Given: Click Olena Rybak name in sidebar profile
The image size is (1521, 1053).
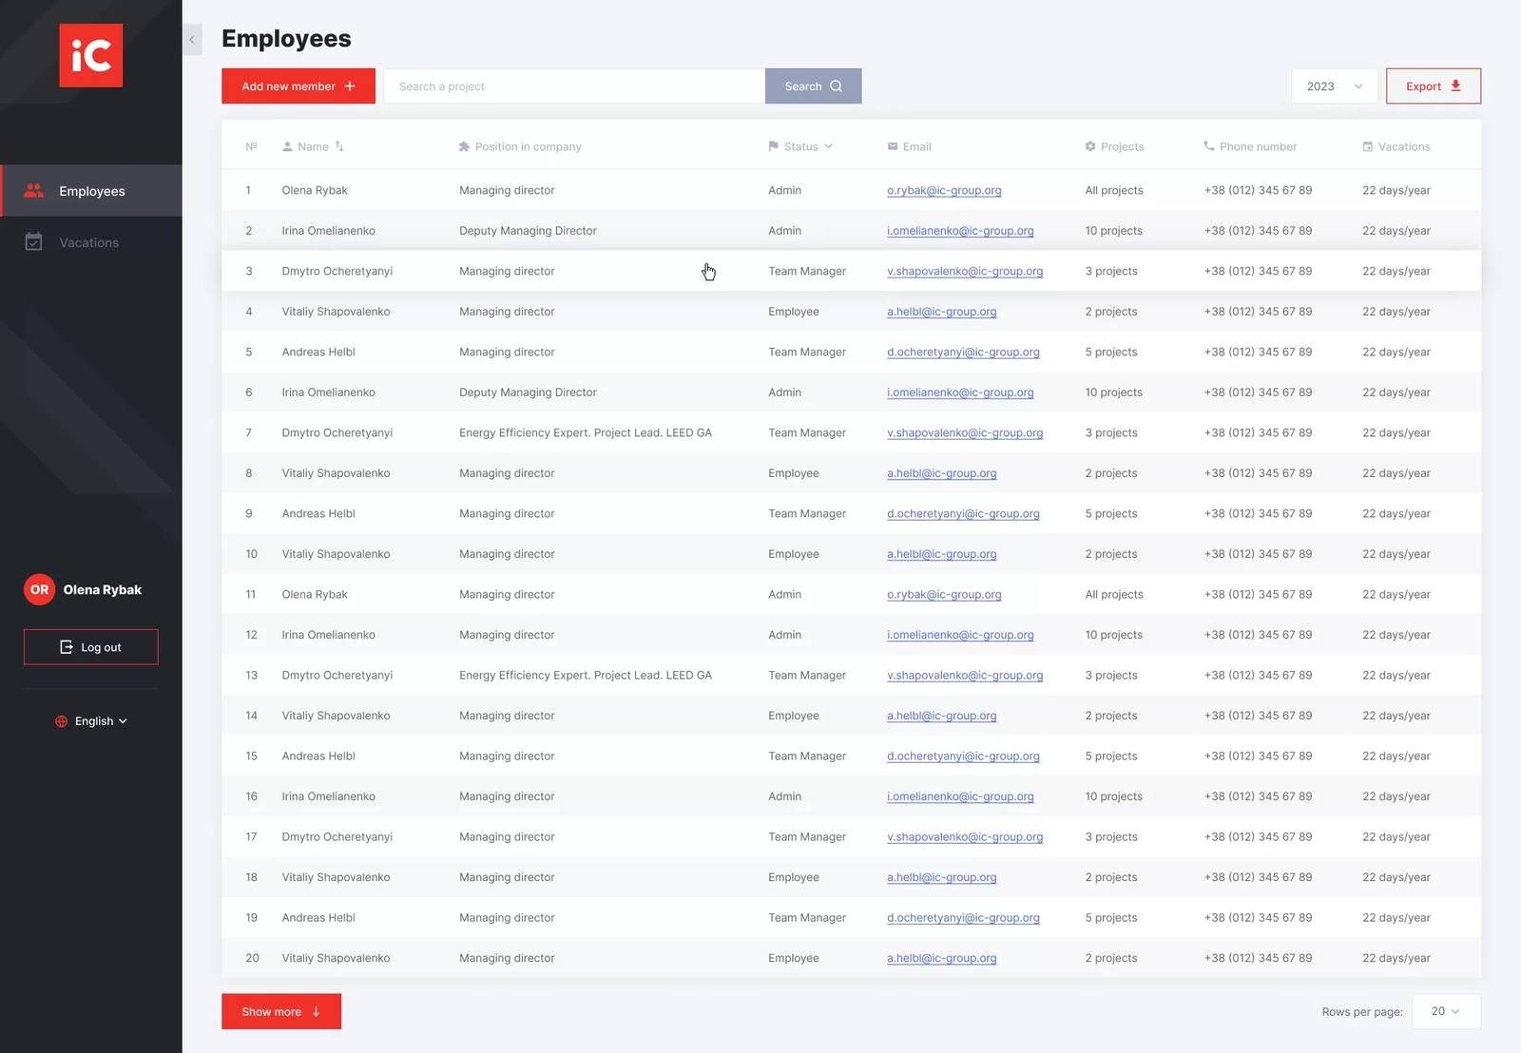Looking at the screenshot, I should (x=103, y=590).
